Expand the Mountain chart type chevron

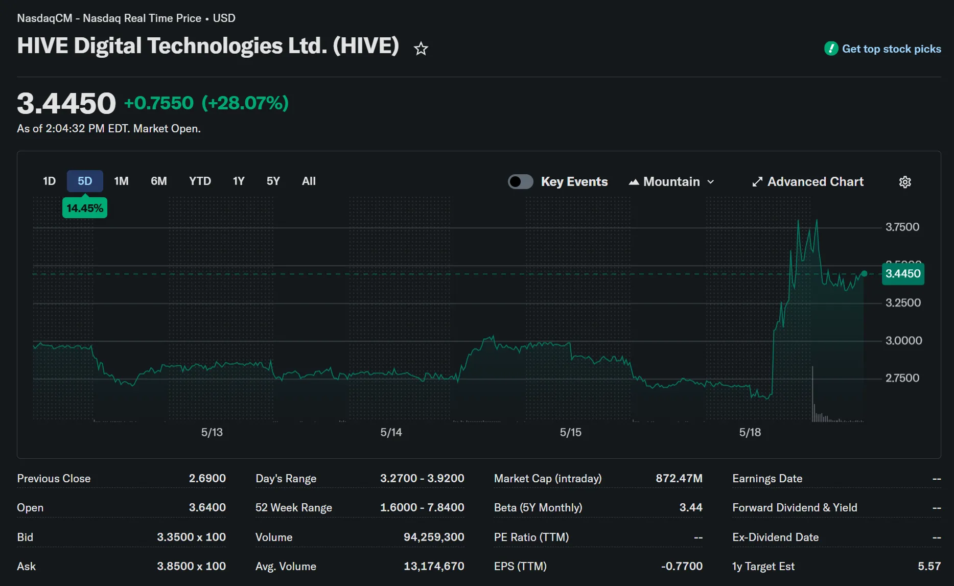pos(710,182)
